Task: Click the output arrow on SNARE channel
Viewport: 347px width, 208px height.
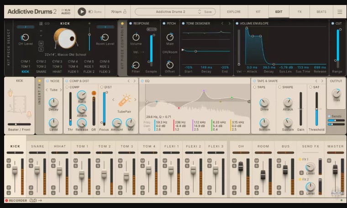Action: tap(31, 193)
